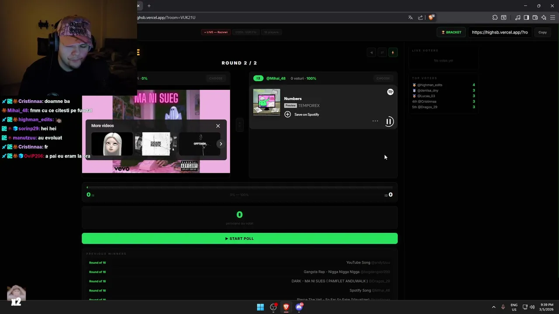Click the swap arrows button above the round

[382, 52]
